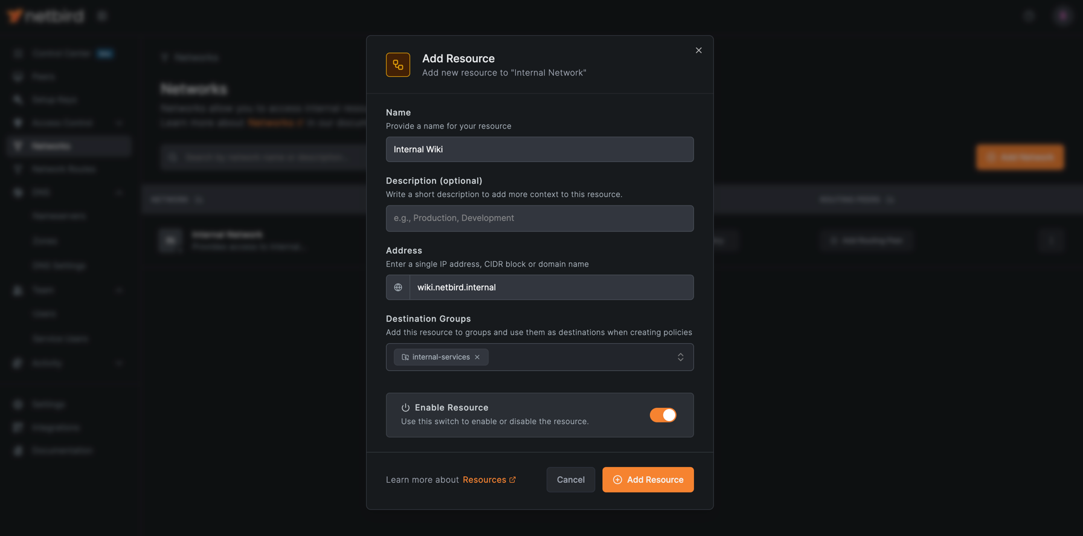Click into the optional Description field
Screen dimensions: 1083x536
(x=539, y=218)
